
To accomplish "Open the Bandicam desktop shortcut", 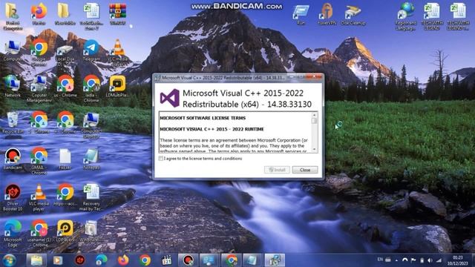I will pos(13,159).
